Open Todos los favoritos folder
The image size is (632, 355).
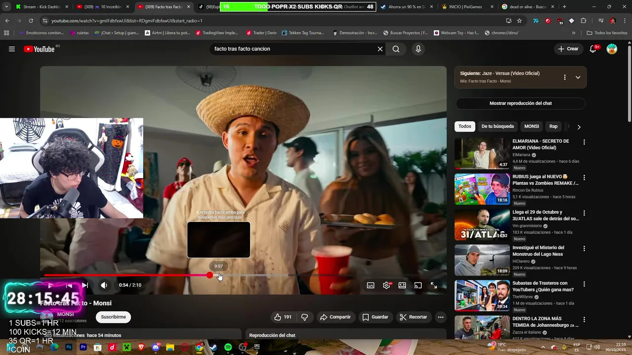click(x=607, y=33)
